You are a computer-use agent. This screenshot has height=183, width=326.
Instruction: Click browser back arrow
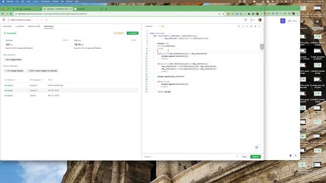3,14
